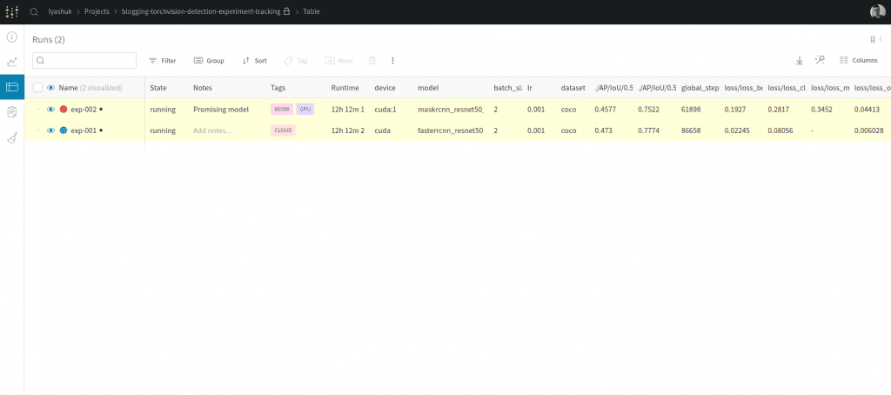
Task: Open the Columns settings button
Action: click(x=858, y=61)
